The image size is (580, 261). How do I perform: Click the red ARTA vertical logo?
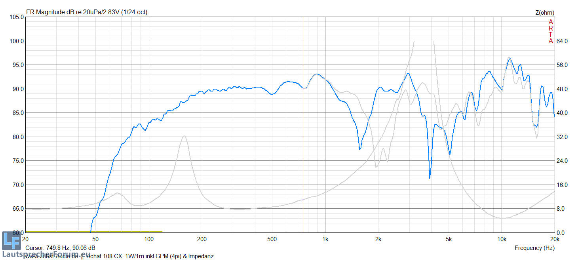(x=550, y=32)
